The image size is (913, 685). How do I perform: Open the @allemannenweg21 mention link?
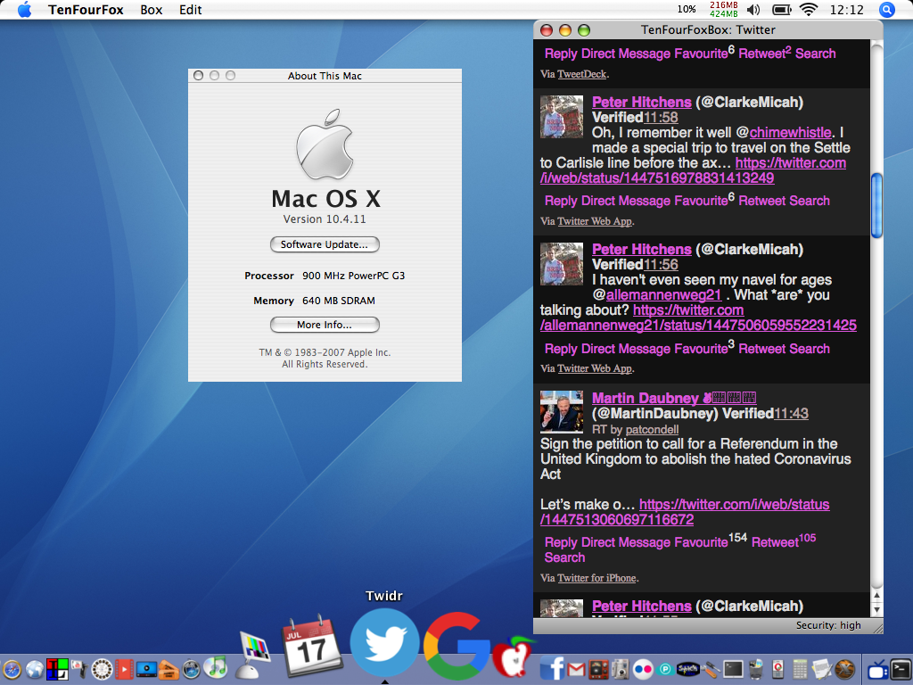[x=663, y=294]
